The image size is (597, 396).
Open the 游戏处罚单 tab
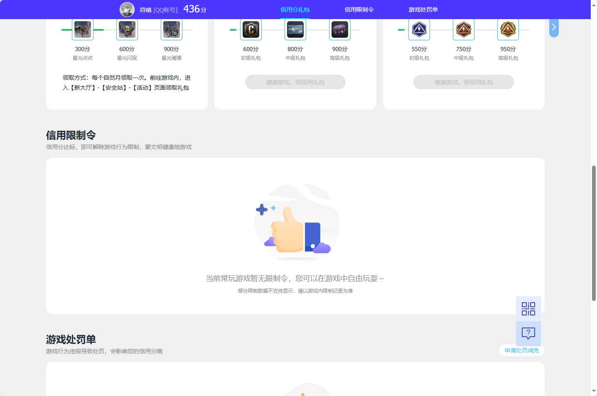[422, 9]
